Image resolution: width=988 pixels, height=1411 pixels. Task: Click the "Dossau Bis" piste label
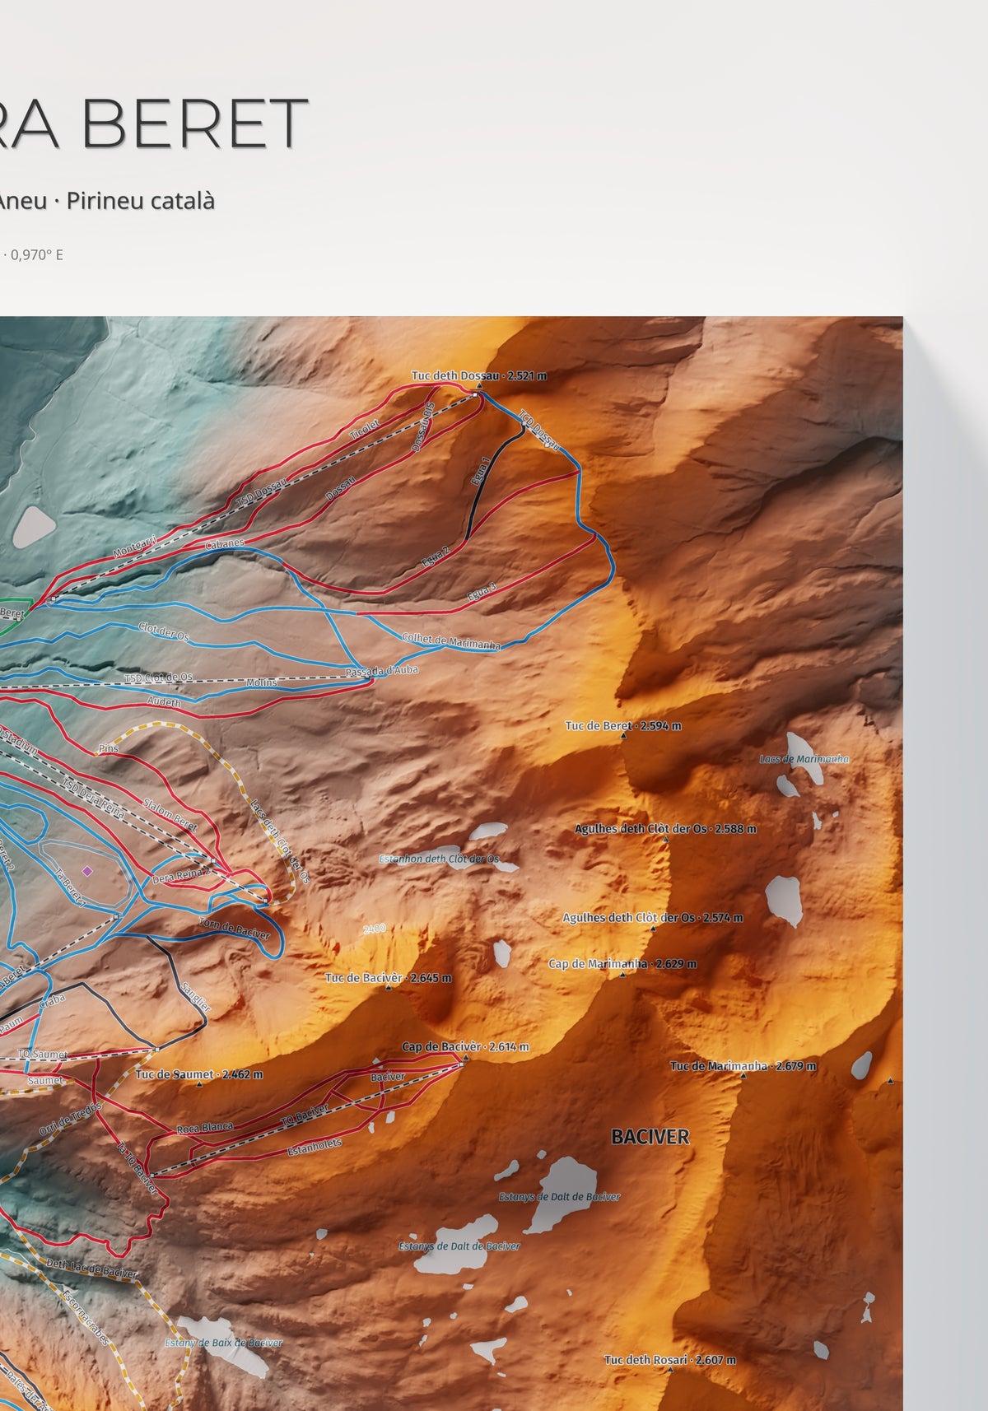(x=422, y=426)
